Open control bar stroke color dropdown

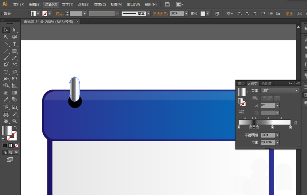(x=50, y=14)
